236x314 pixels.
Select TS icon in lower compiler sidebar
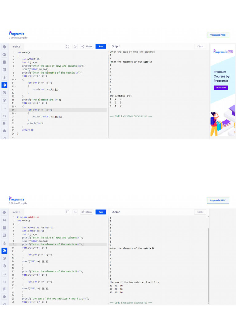point(4,281)
